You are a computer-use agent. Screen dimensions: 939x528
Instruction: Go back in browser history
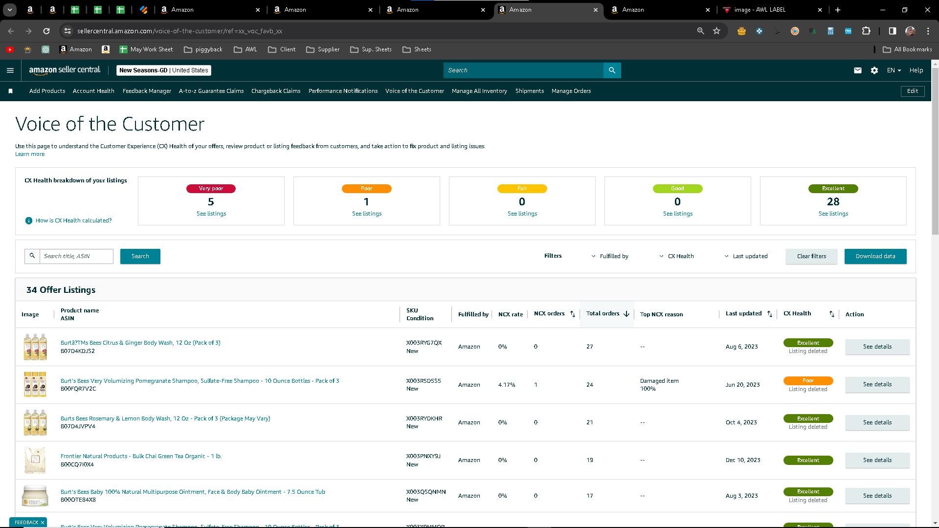coord(11,31)
